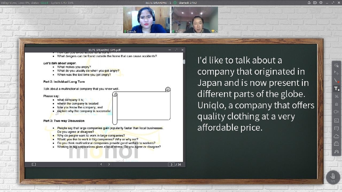The width and height of the screenshot is (342, 192).
Task: Click the PDF vertical scrollbar thumb
Action: click(184, 61)
